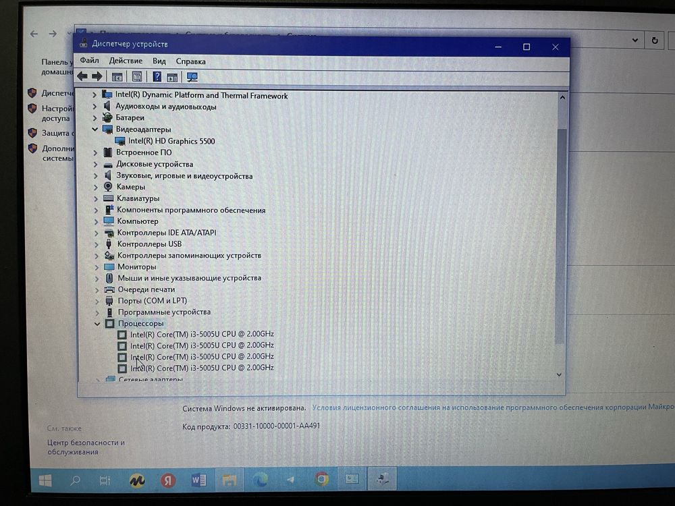Select Intel(R) HD Graphics 5500 device
Viewport: 675px width, 506px height.
point(171,141)
